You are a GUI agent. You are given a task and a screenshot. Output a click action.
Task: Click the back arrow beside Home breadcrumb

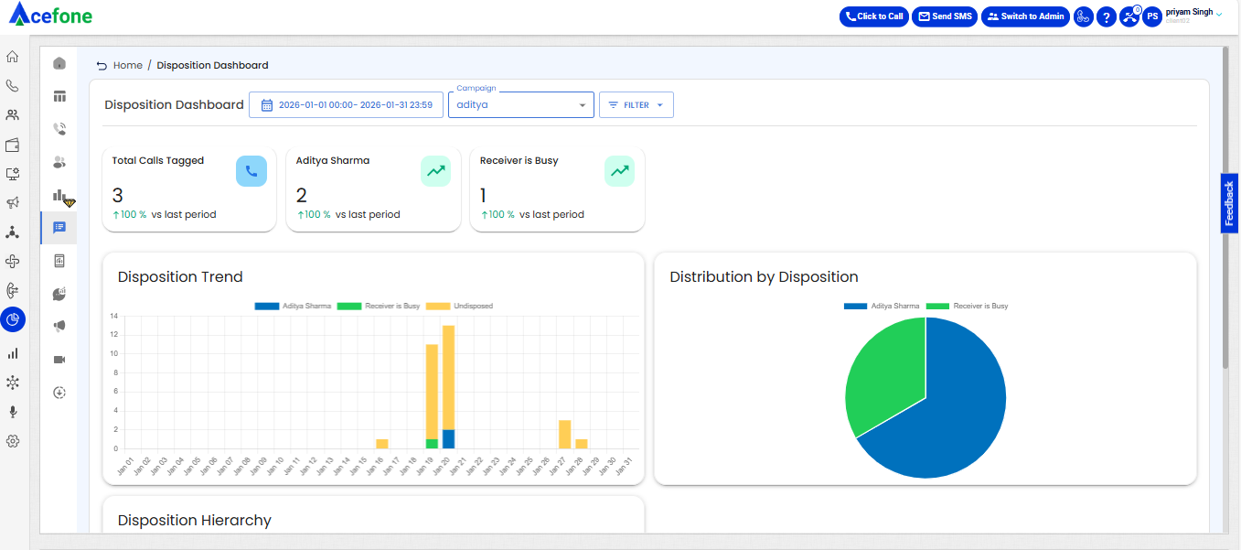[102, 66]
